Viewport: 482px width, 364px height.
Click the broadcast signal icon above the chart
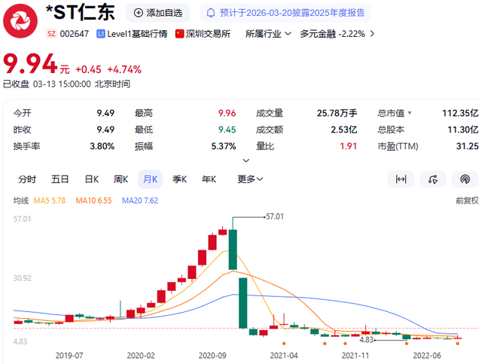[x=465, y=179]
